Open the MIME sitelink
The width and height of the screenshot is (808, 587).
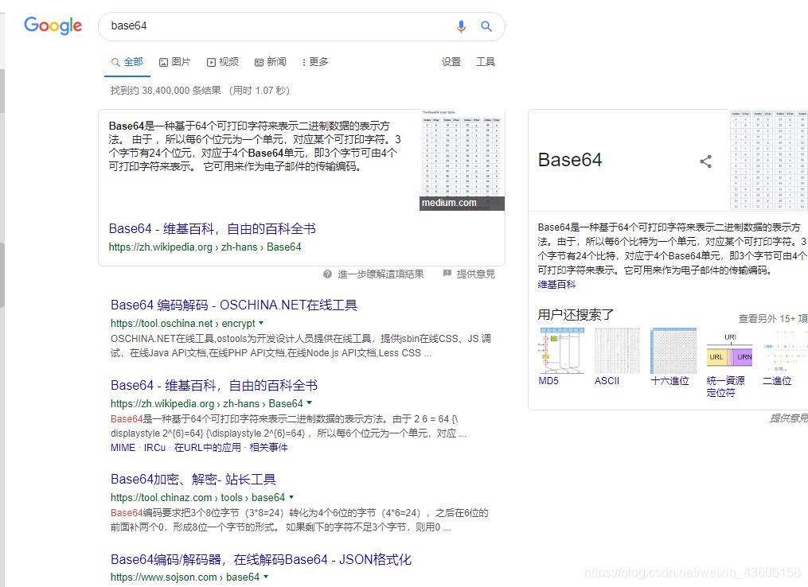123,448
